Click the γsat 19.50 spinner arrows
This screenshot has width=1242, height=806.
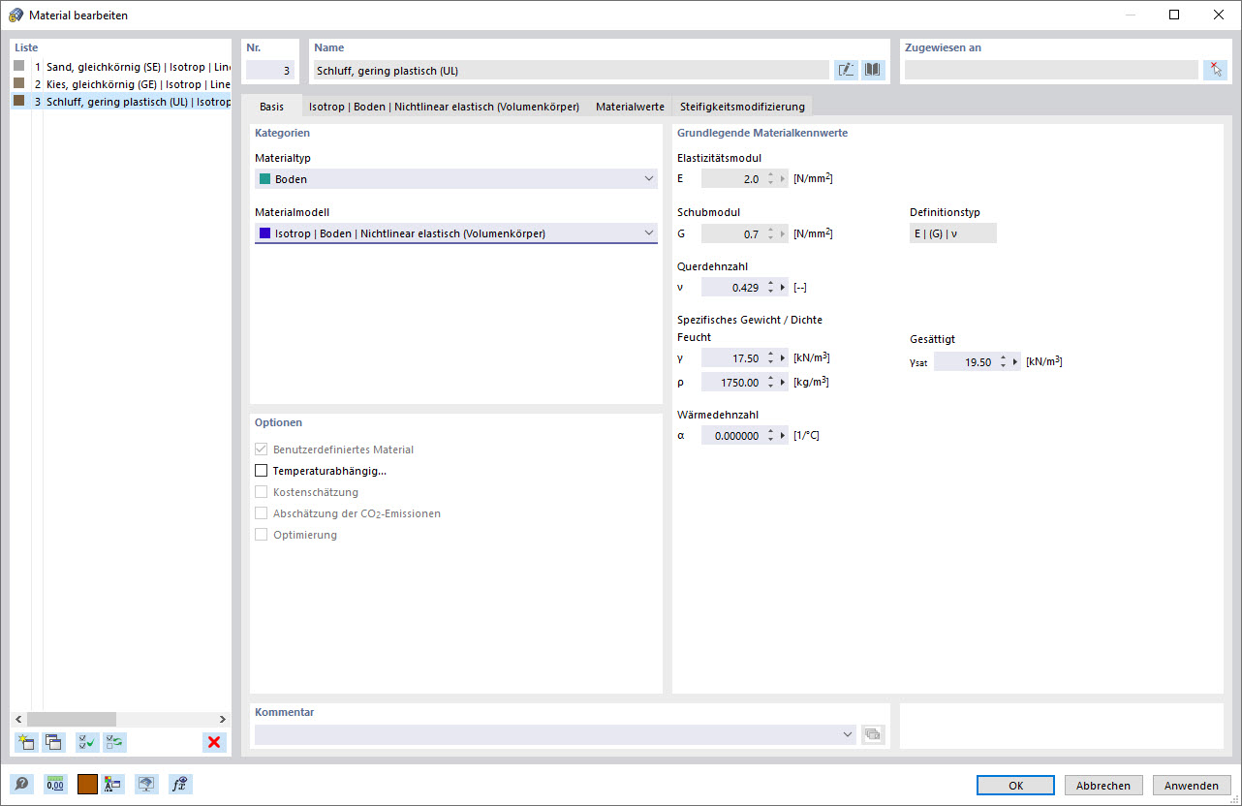pyautogui.click(x=1003, y=362)
